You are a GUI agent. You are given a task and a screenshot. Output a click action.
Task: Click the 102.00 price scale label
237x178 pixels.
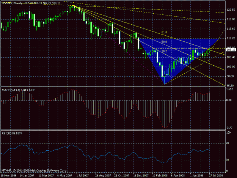tap(231, 67)
